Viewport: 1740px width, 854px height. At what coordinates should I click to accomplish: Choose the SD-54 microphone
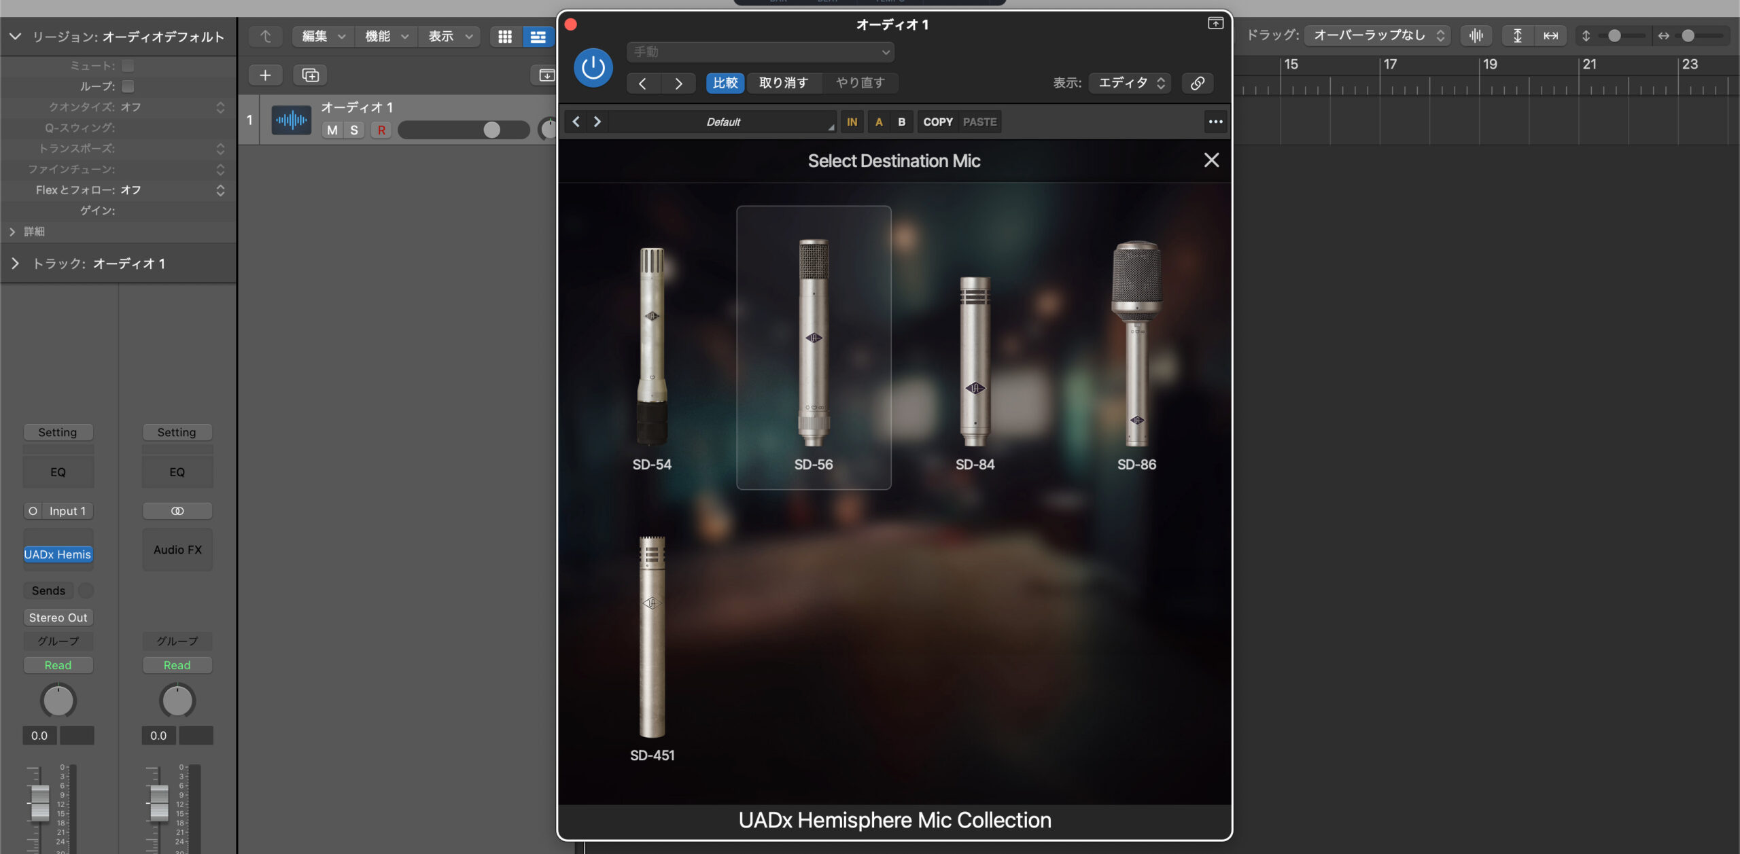(x=652, y=359)
